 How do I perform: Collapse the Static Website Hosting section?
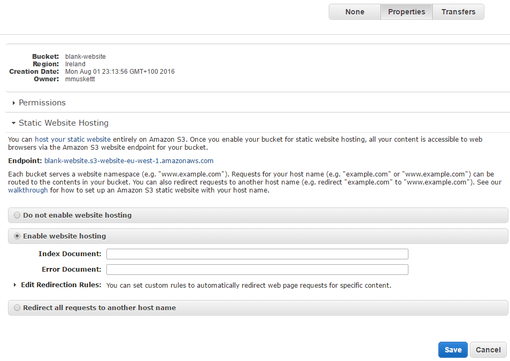[14, 123]
